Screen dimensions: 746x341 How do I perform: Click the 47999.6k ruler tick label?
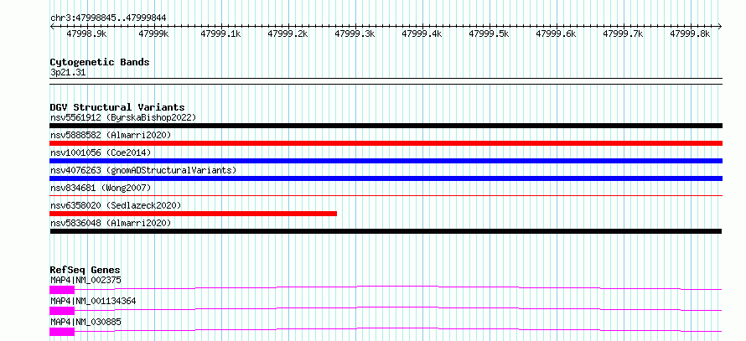(557, 34)
